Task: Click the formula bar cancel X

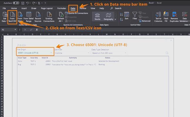Action: pyautogui.click(x=25, y=30)
